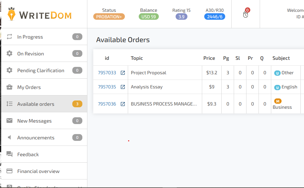
Task: Select Available orders in sidebar
Action: click(x=44, y=104)
